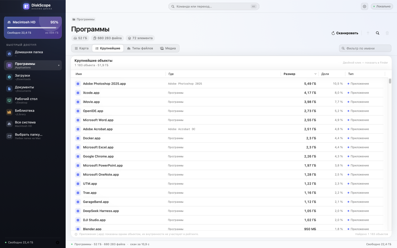Toggle sort on the Размер column chevron

[x=315, y=74]
